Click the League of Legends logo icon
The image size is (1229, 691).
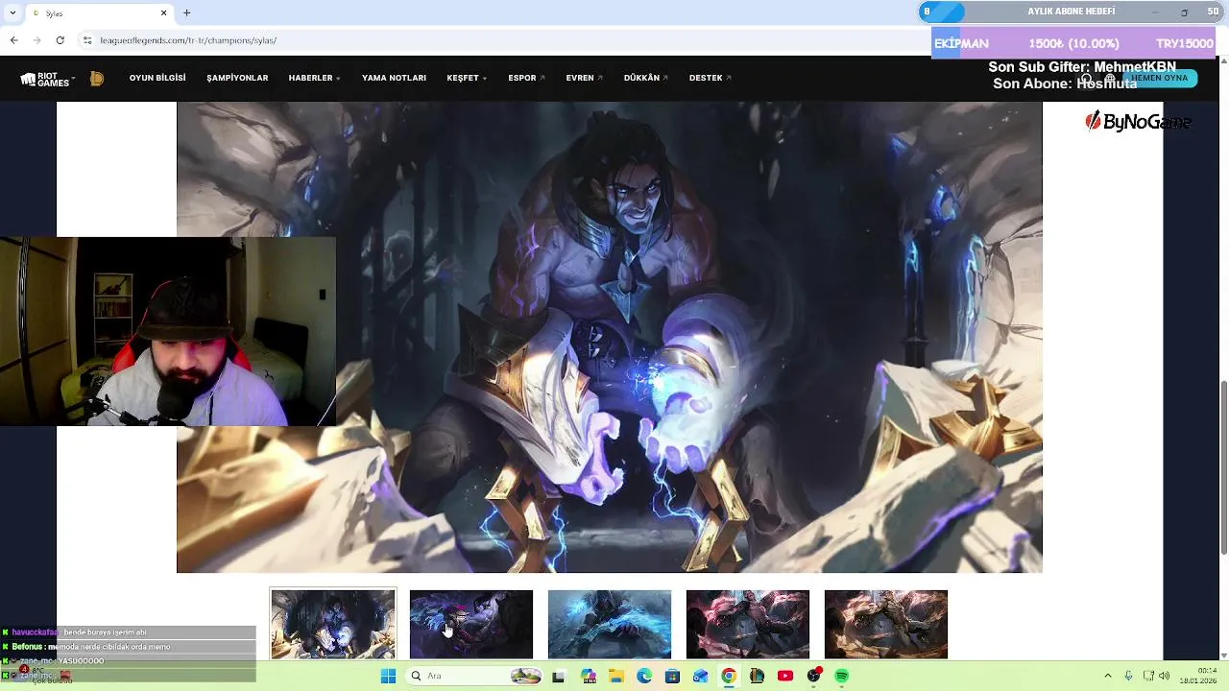pos(97,79)
